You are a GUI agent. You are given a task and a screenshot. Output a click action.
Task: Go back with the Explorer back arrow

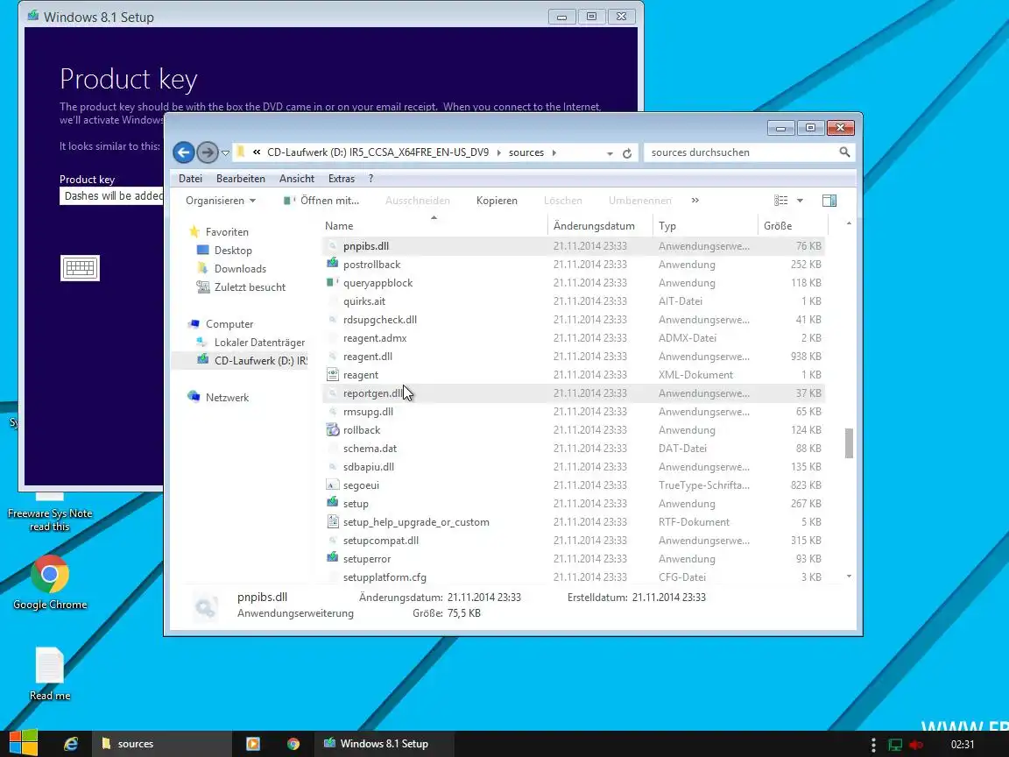coord(183,152)
